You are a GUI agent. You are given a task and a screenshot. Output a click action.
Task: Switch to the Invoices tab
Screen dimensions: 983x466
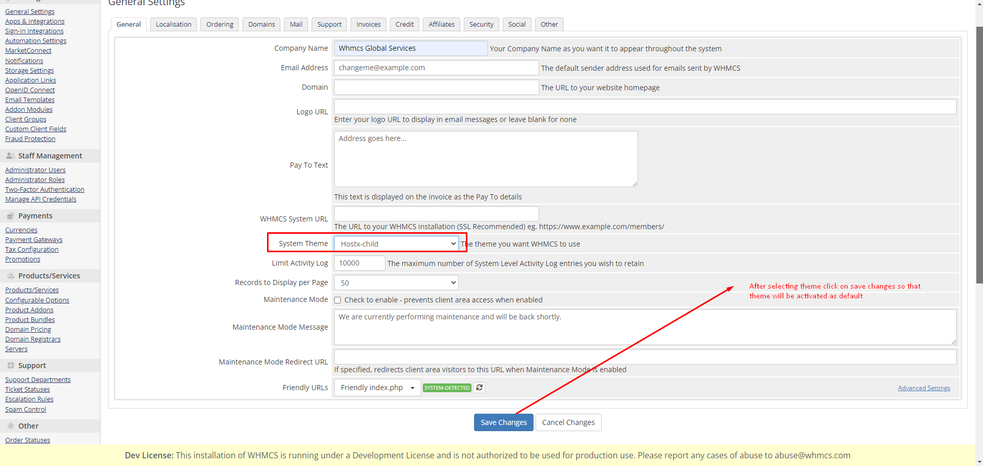[368, 25]
